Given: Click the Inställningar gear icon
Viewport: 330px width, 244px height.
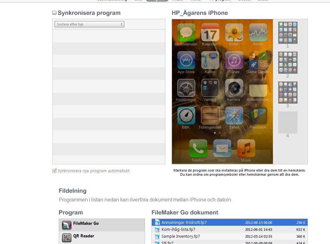Looking at the screenshot, I should (186, 88).
